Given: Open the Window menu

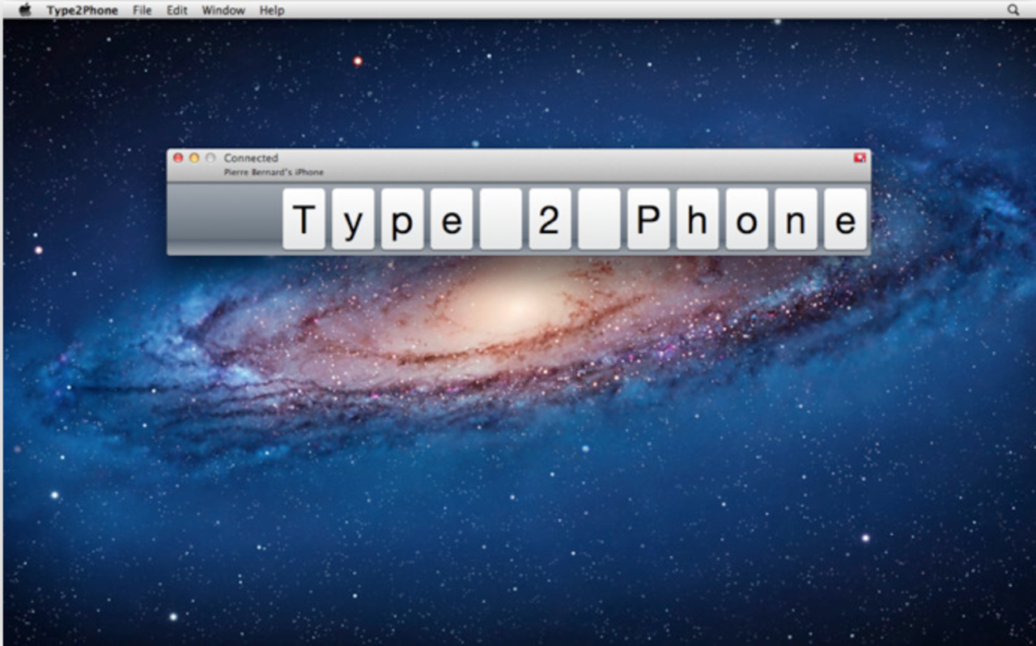Looking at the screenshot, I should (x=223, y=10).
